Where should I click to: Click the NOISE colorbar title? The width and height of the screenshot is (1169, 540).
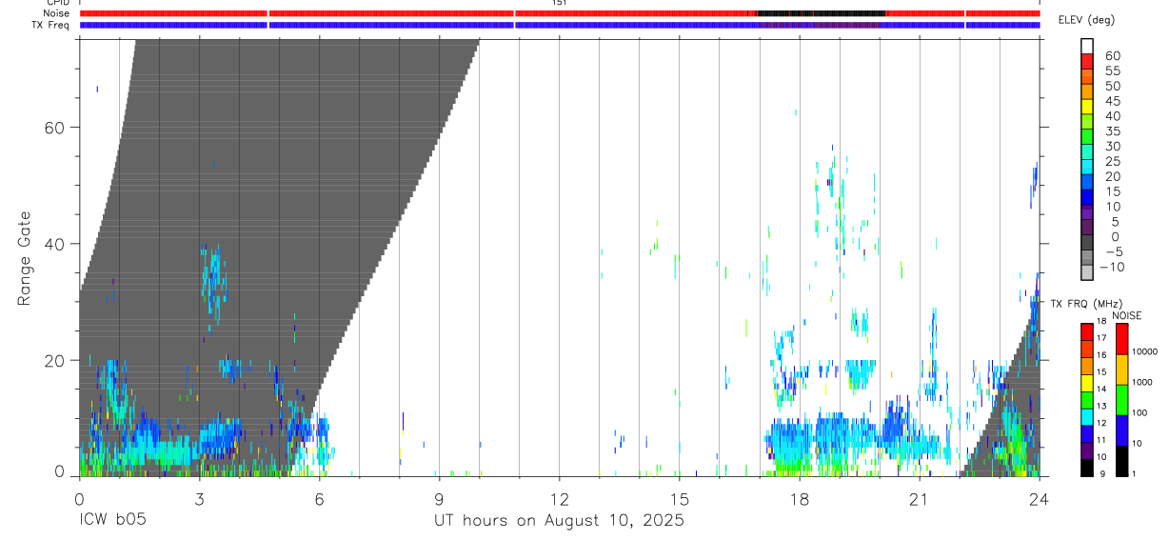pyautogui.click(x=1126, y=316)
